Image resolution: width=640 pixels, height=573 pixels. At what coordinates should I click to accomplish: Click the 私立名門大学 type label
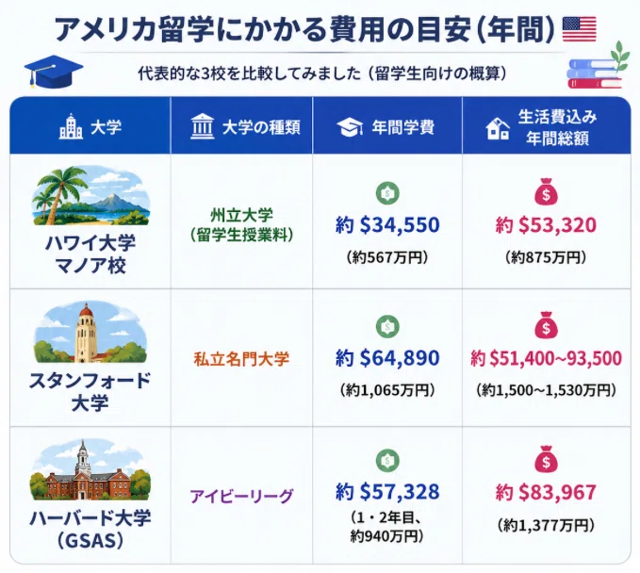(241, 359)
